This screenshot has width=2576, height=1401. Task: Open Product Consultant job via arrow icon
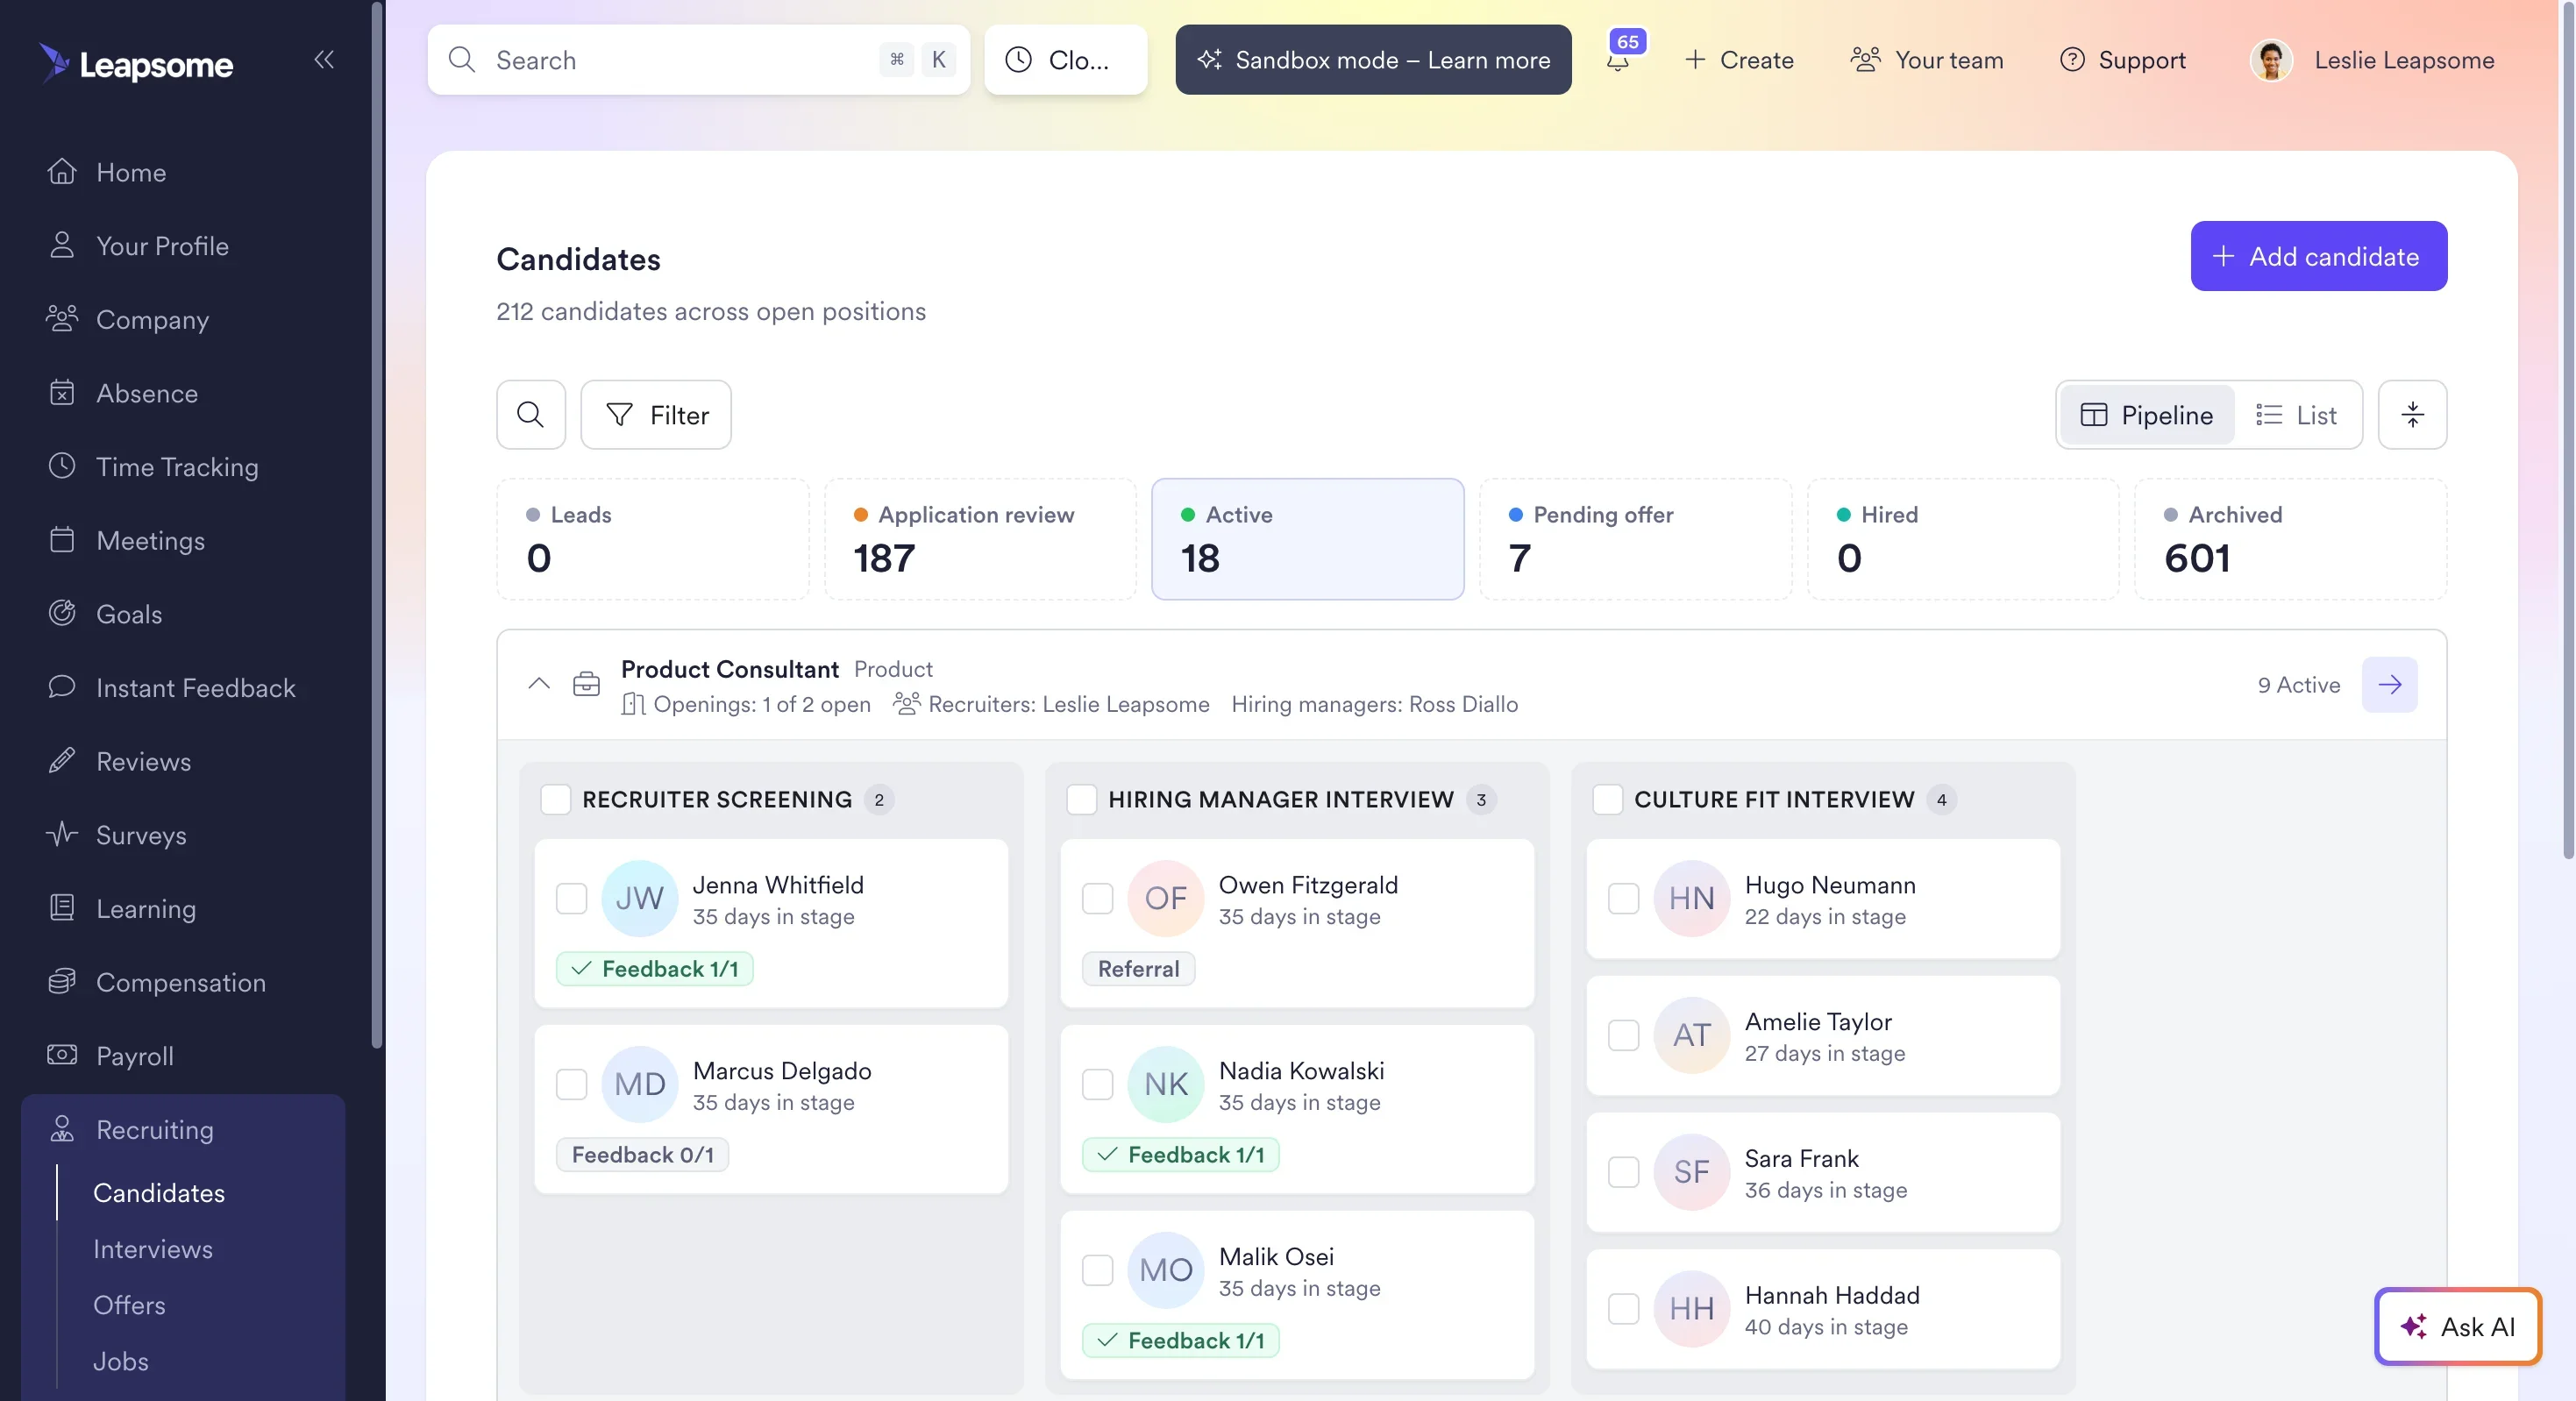[x=2389, y=685]
